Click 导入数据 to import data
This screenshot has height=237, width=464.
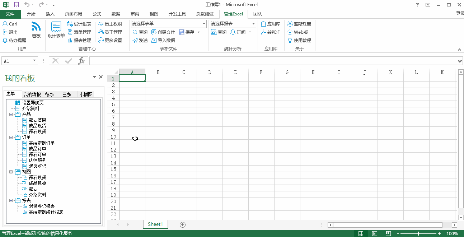coord(163,40)
